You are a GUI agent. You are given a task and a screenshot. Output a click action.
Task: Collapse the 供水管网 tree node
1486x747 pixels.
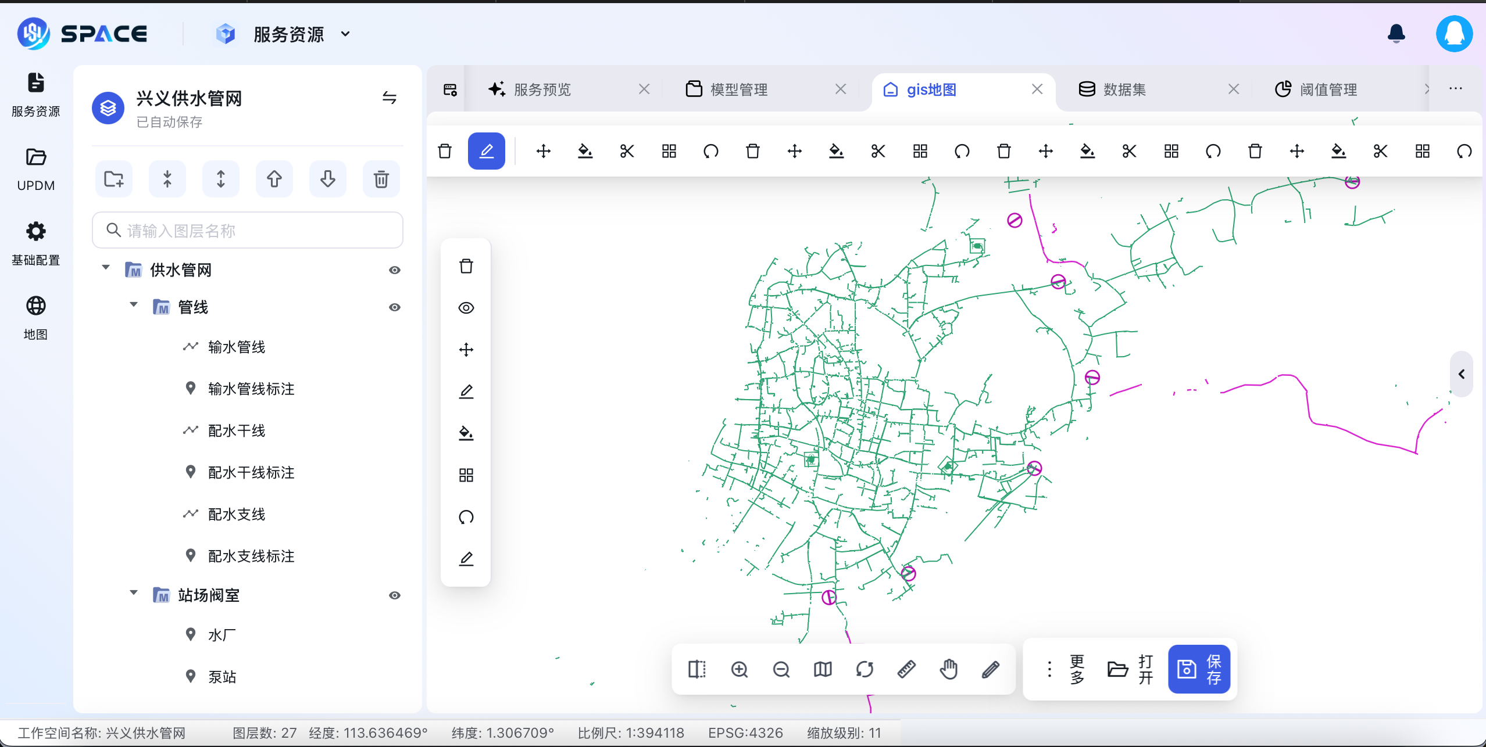106,268
